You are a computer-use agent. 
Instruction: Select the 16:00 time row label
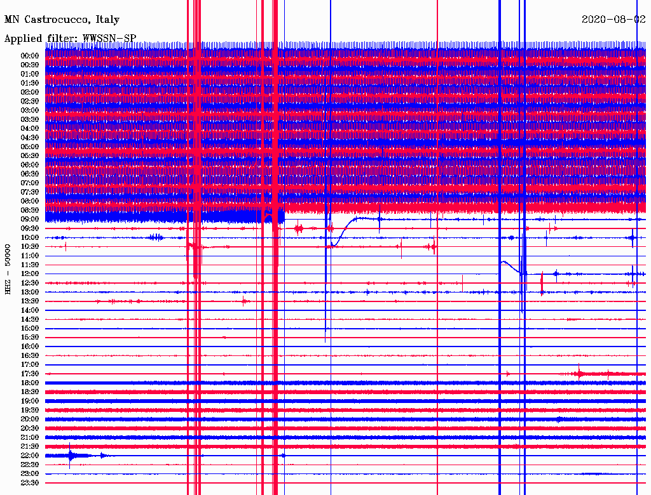30,346
